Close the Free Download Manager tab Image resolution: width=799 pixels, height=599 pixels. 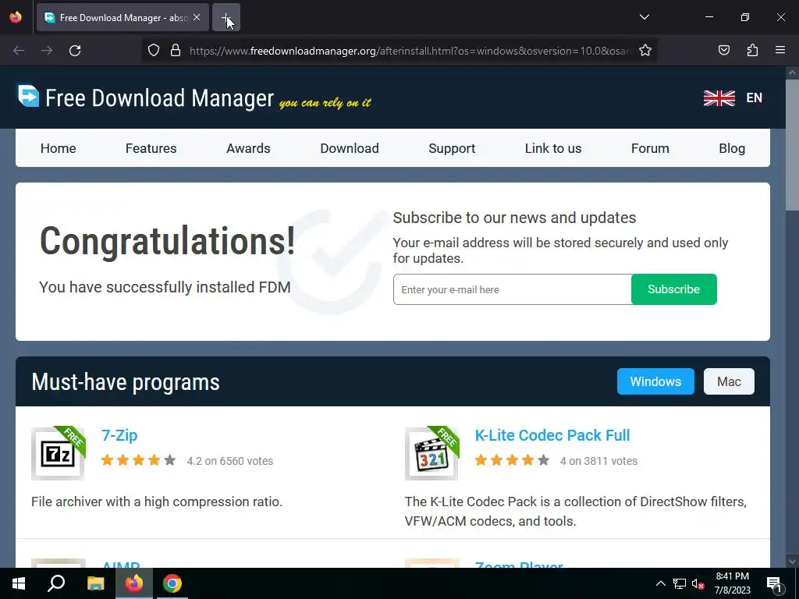pyautogui.click(x=197, y=17)
